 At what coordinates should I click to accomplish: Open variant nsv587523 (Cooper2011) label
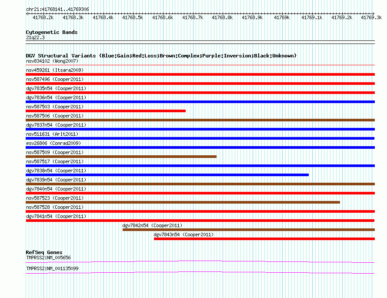(55, 198)
